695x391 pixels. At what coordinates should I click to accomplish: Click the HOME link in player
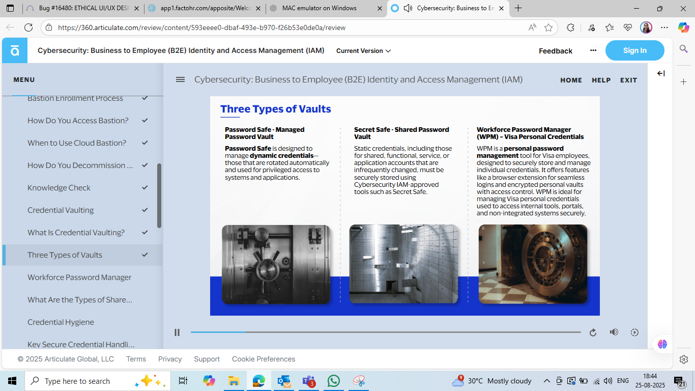point(571,80)
